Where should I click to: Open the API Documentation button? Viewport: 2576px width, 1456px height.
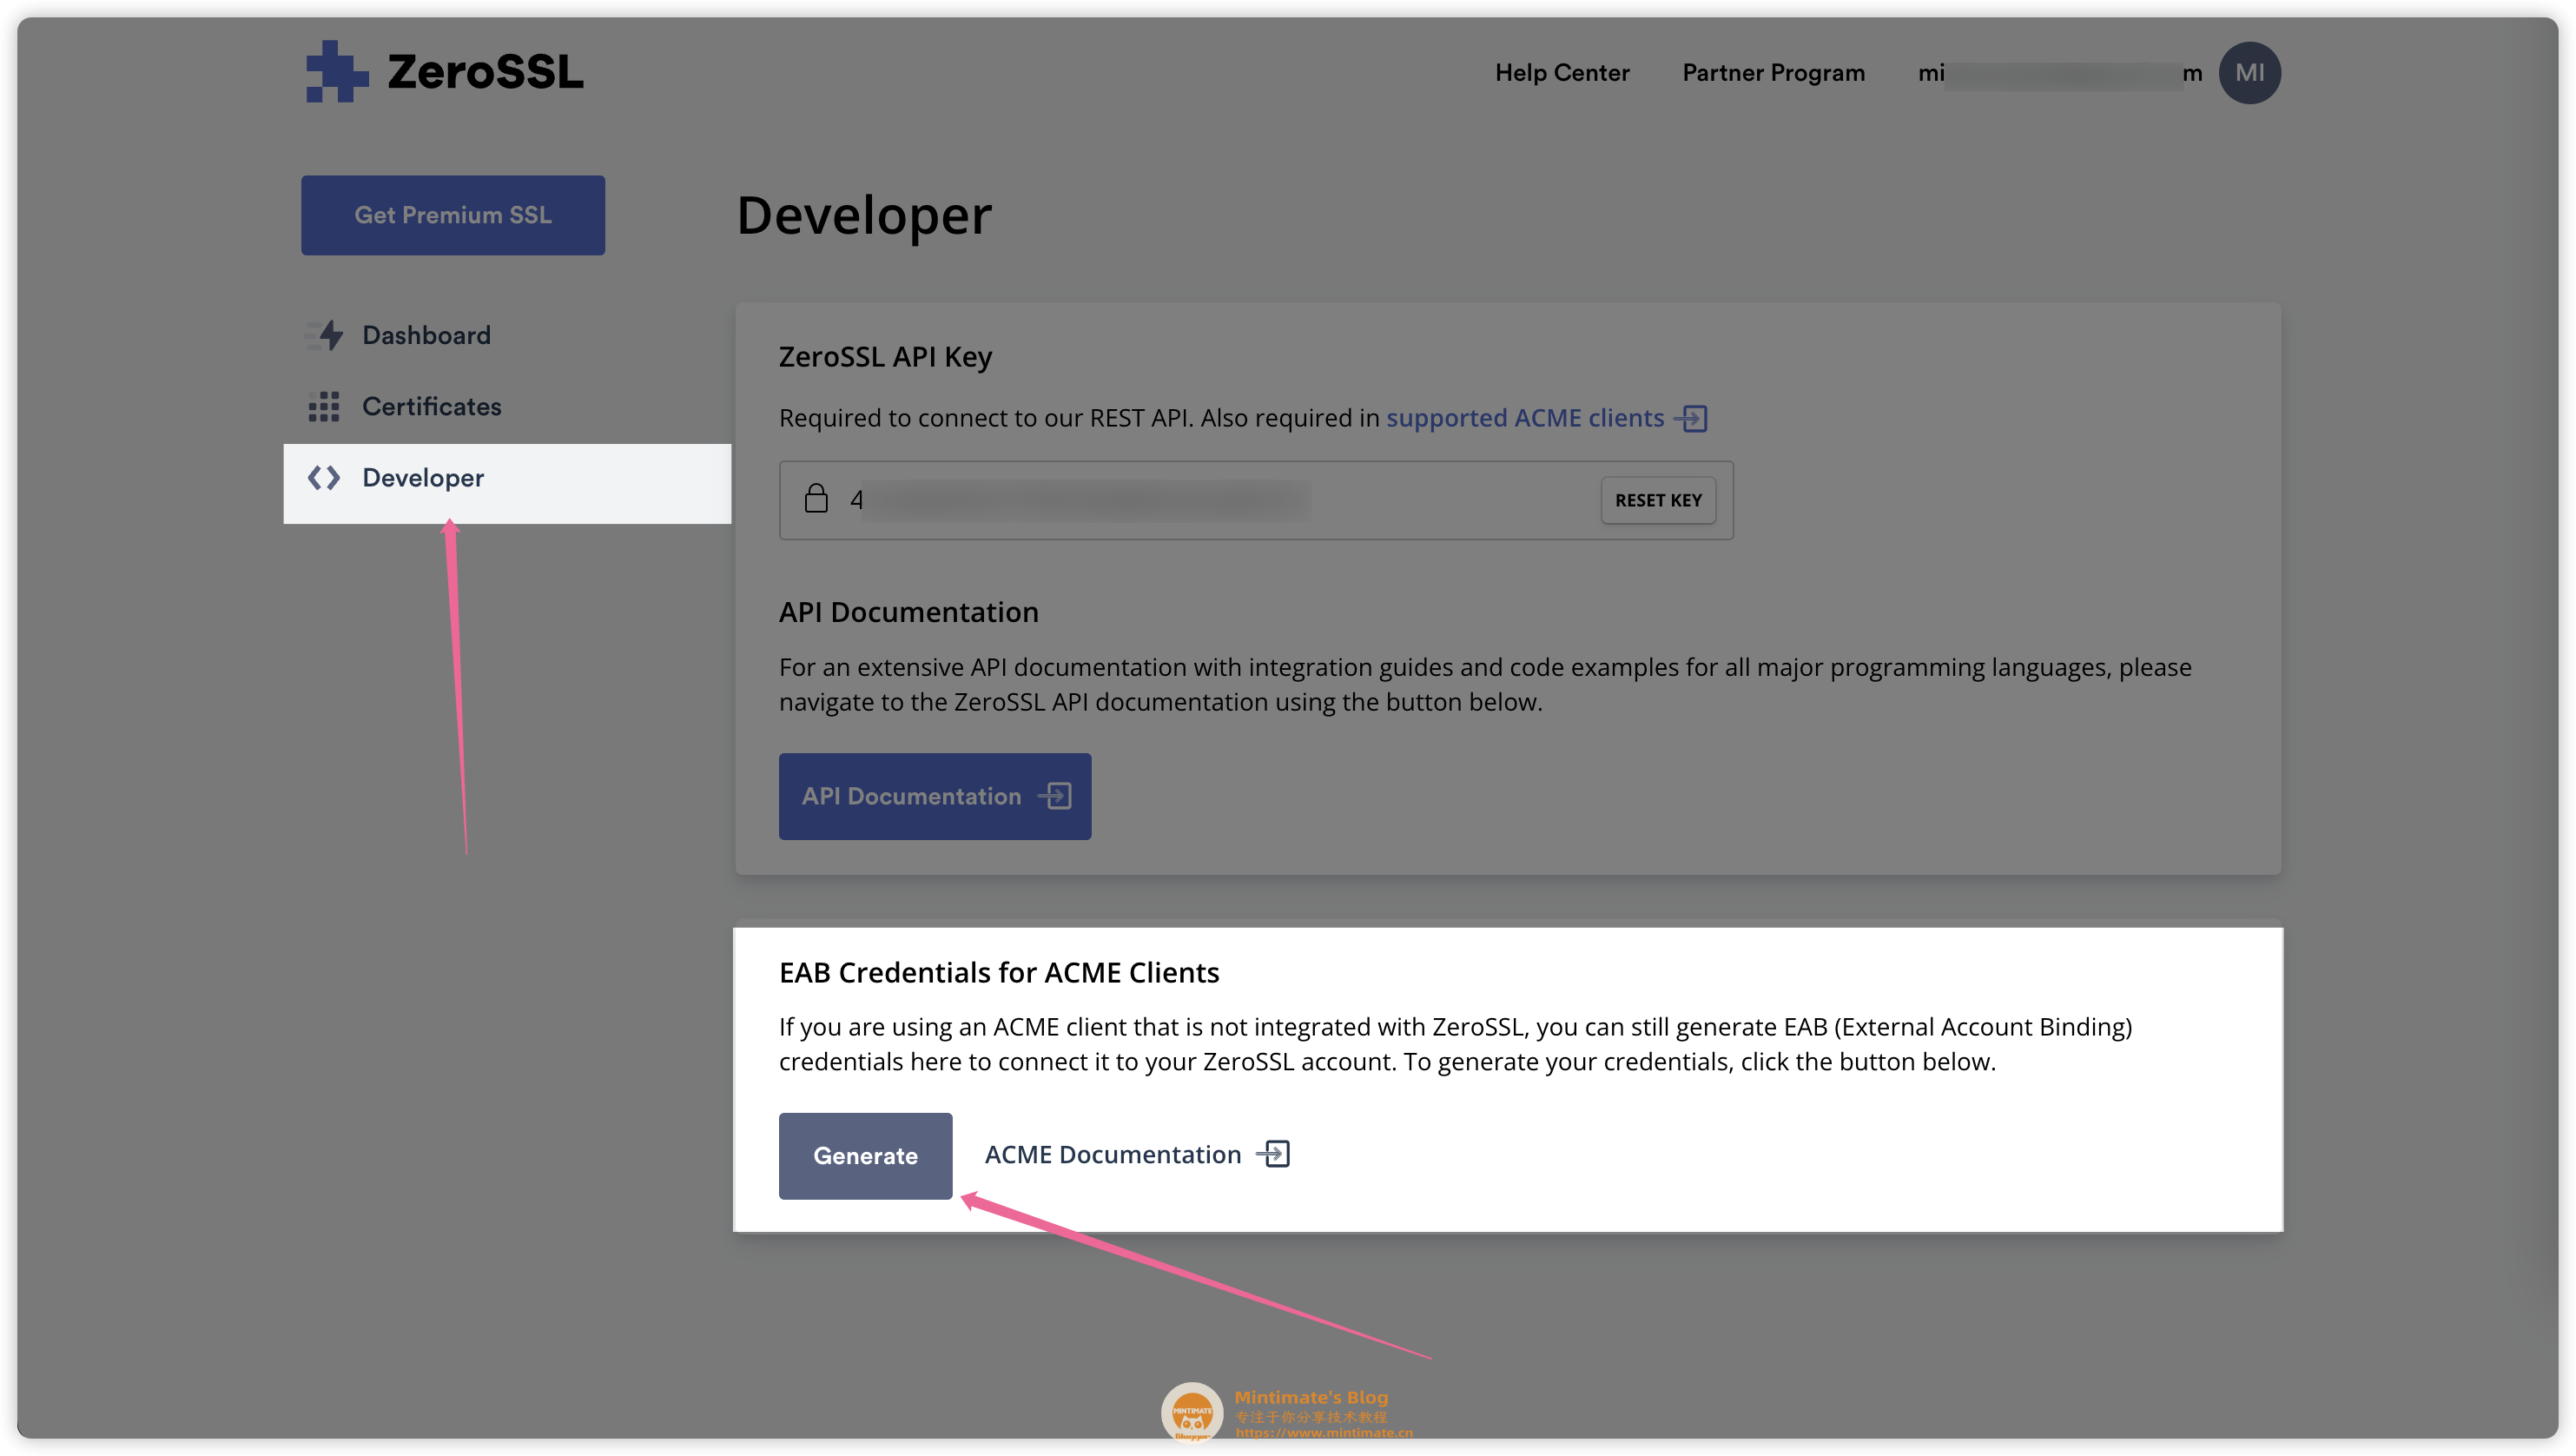click(x=935, y=796)
